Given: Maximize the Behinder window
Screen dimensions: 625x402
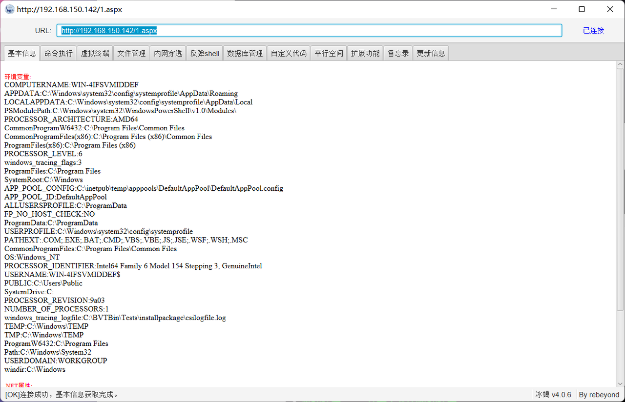Looking at the screenshot, I should [x=582, y=9].
